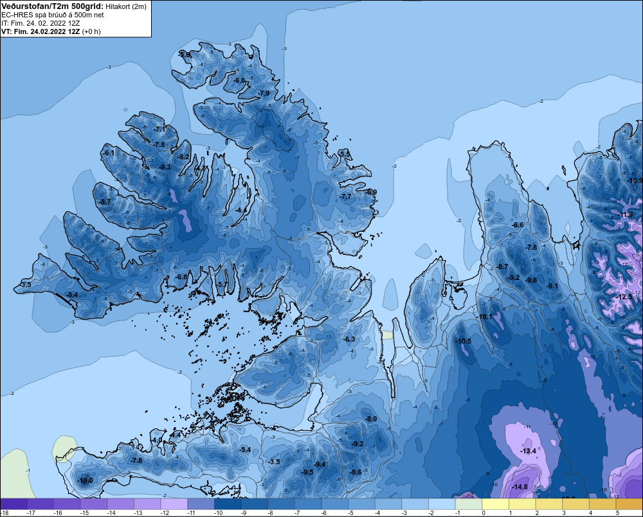The height and width of the screenshot is (517, 643).
Task: Click the -10.5 temperature label
Action: point(463,341)
